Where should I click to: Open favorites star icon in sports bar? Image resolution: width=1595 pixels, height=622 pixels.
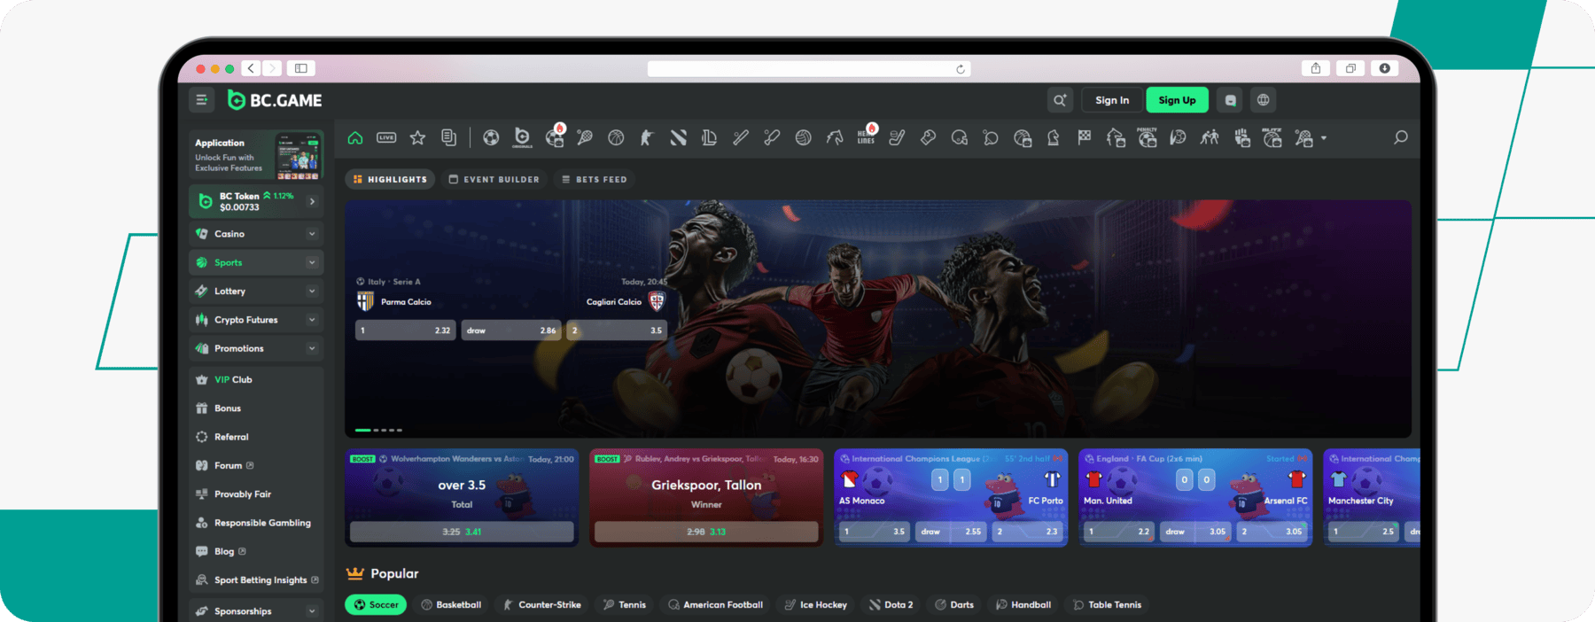point(417,137)
